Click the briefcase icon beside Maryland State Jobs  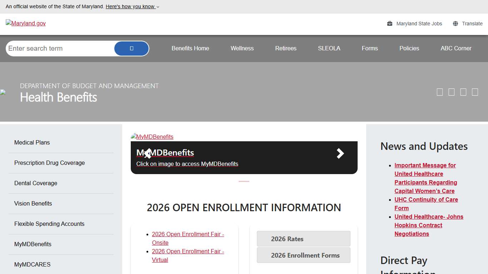point(390,24)
